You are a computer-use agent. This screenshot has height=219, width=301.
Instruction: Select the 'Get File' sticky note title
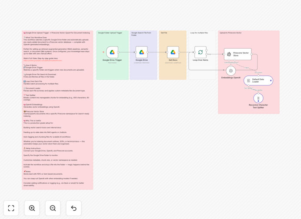[164, 33]
